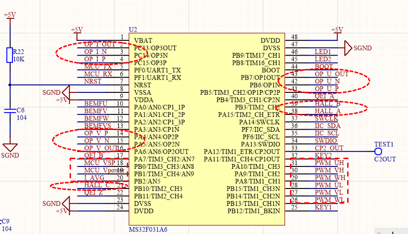Image resolution: width=408 pixels, height=234 pixels.
Task: Click the SGND ground symbol below capacitor C6
Action: [x=10, y=148]
